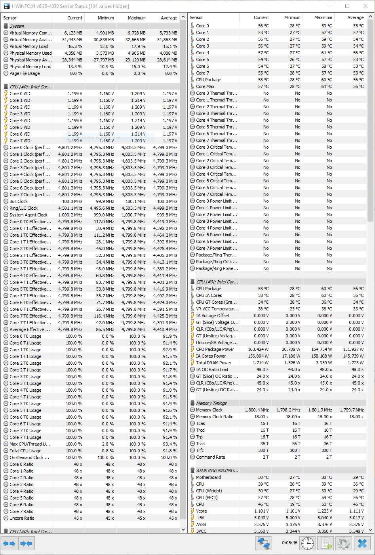
Task: Click the Core 0 VID lightning icon
Action: coord(6,94)
